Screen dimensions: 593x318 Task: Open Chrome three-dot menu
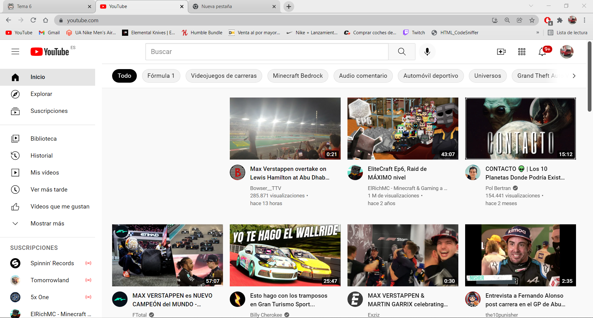(x=584, y=20)
